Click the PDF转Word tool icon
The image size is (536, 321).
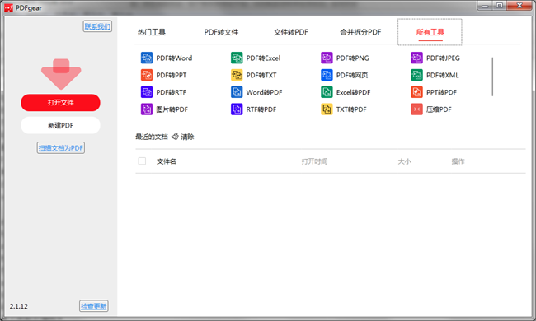pos(147,58)
